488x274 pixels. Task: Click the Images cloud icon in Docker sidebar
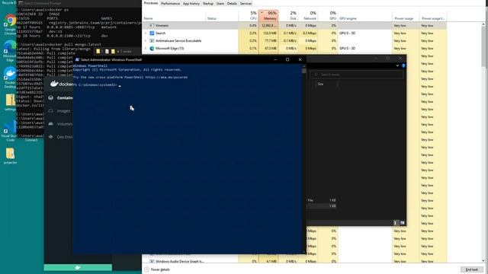click(x=51, y=111)
